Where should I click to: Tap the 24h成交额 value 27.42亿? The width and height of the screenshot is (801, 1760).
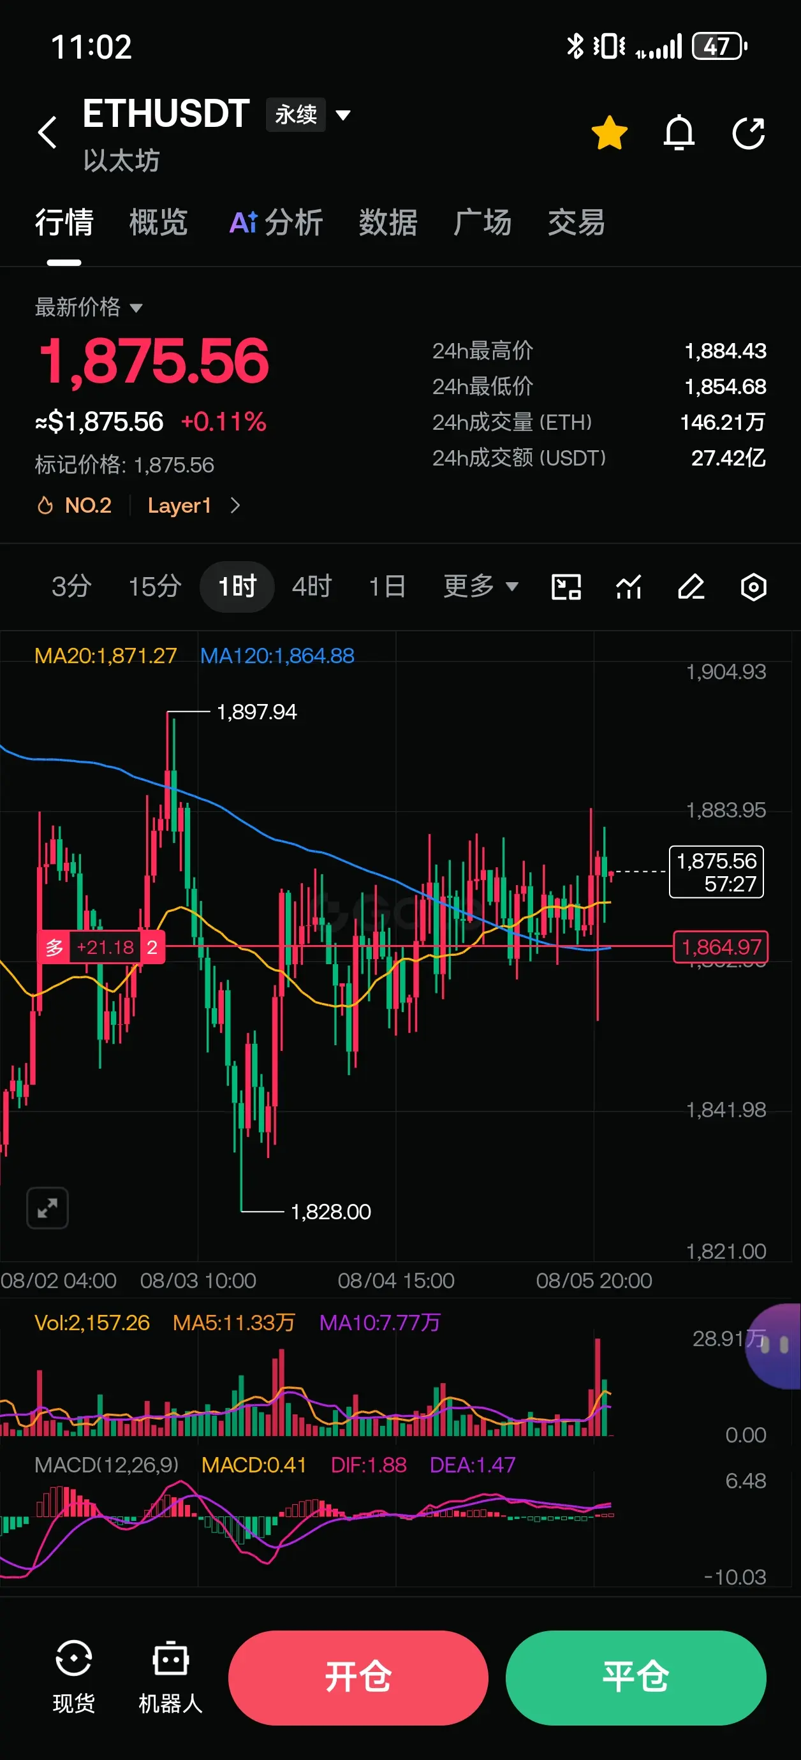click(728, 458)
